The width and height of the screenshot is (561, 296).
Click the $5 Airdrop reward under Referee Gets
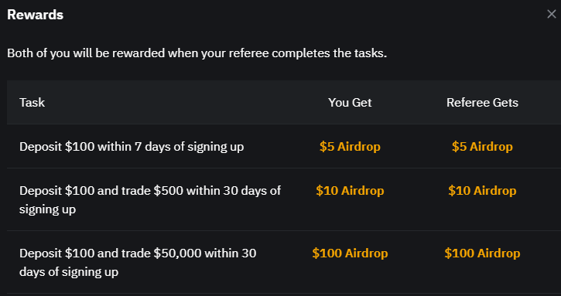pyautogui.click(x=482, y=147)
